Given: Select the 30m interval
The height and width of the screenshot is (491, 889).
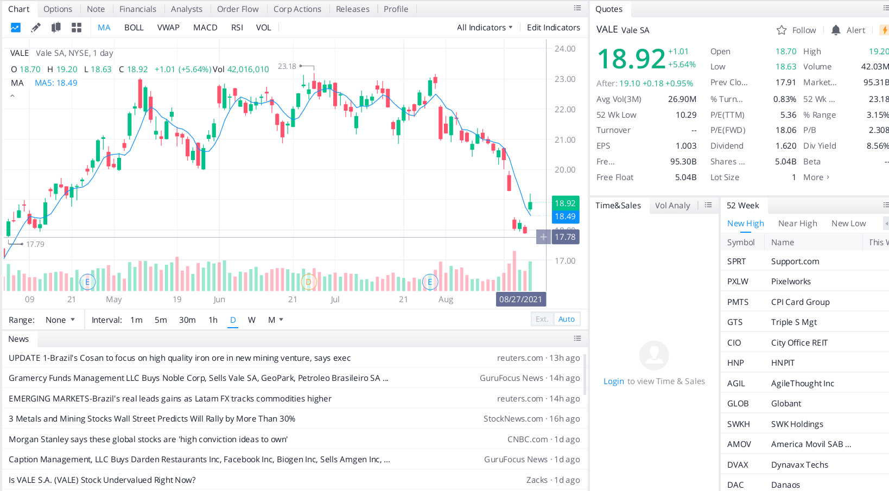Looking at the screenshot, I should tap(187, 320).
